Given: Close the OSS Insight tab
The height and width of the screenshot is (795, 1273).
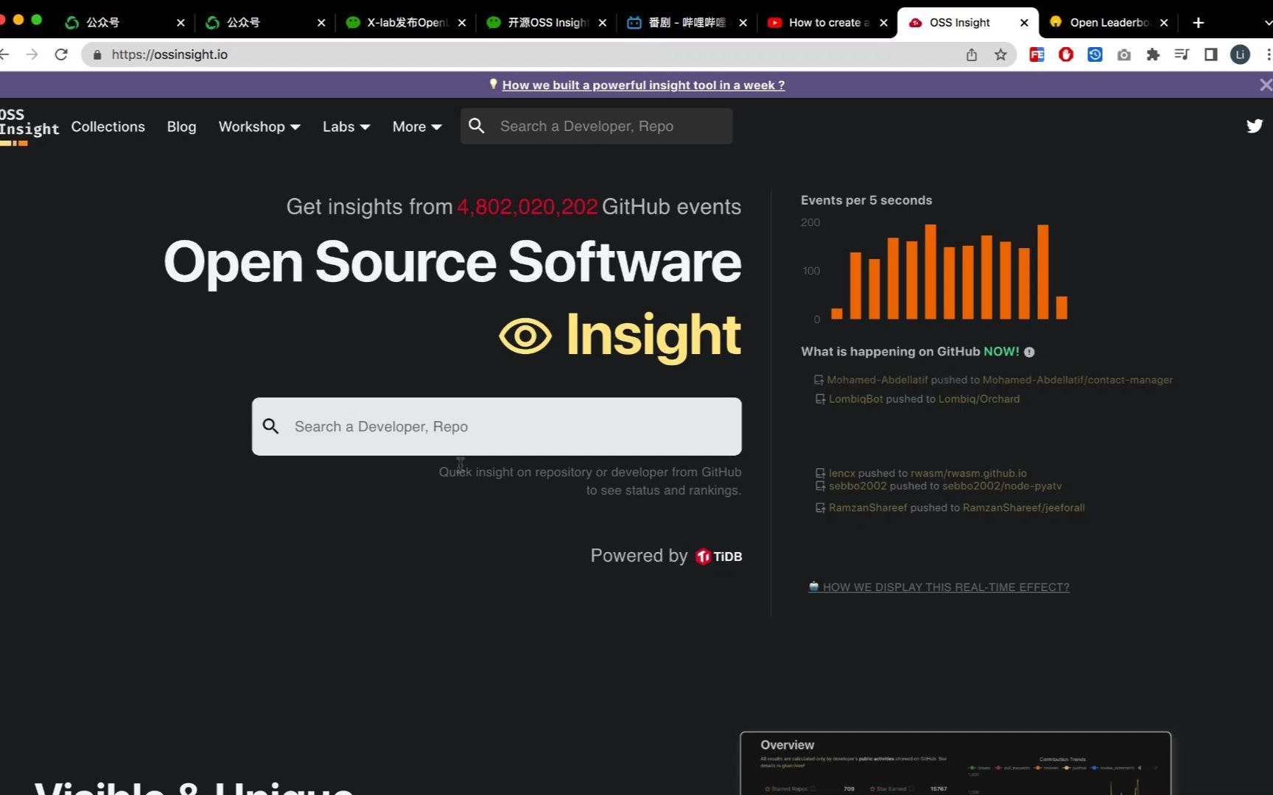Looking at the screenshot, I should click(x=1024, y=23).
